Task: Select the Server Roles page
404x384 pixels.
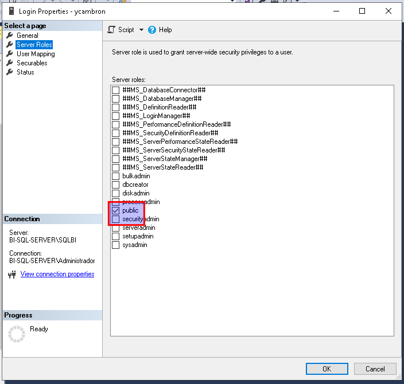Action: coord(34,45)
